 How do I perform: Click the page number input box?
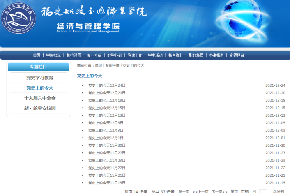[263, 191]
